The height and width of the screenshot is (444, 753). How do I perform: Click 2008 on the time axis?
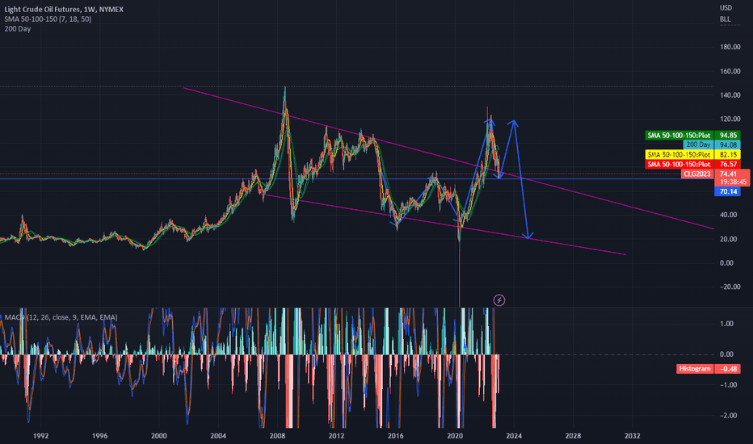pos(277,436)
